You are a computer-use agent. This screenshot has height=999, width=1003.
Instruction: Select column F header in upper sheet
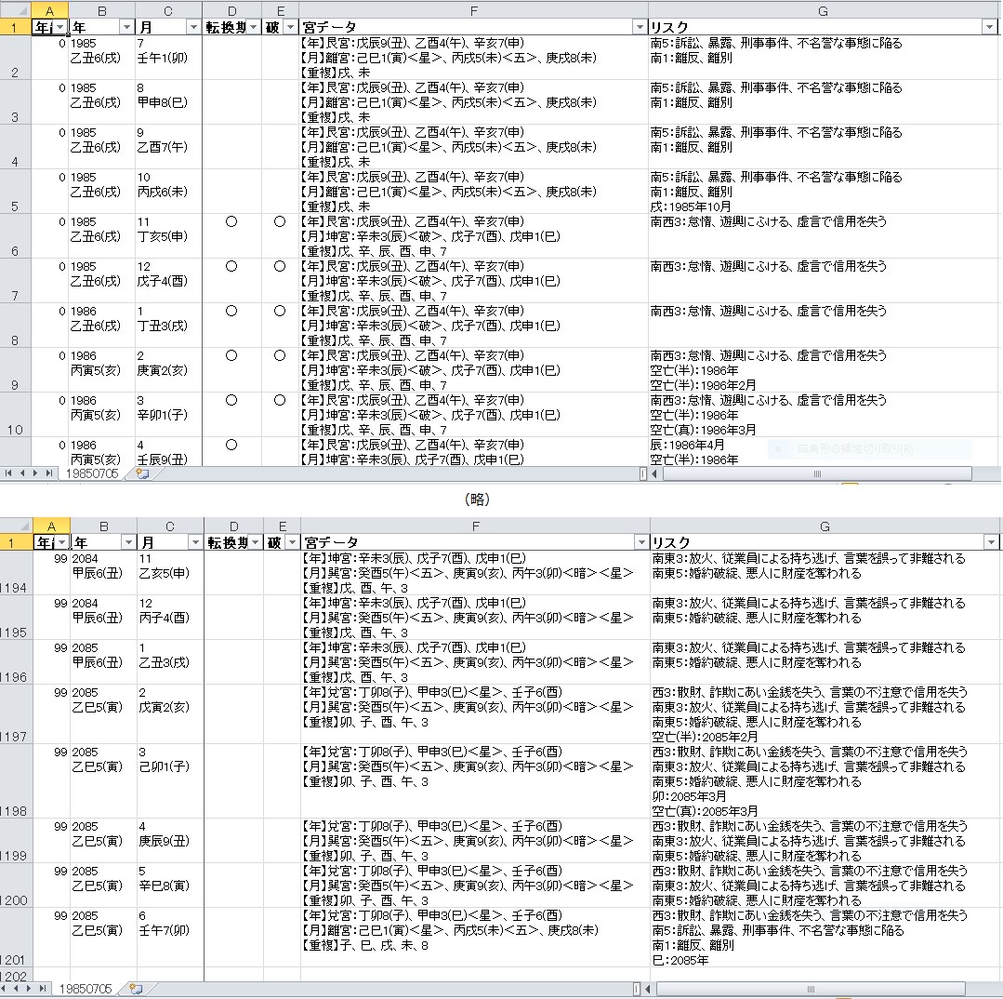point(473,10)
